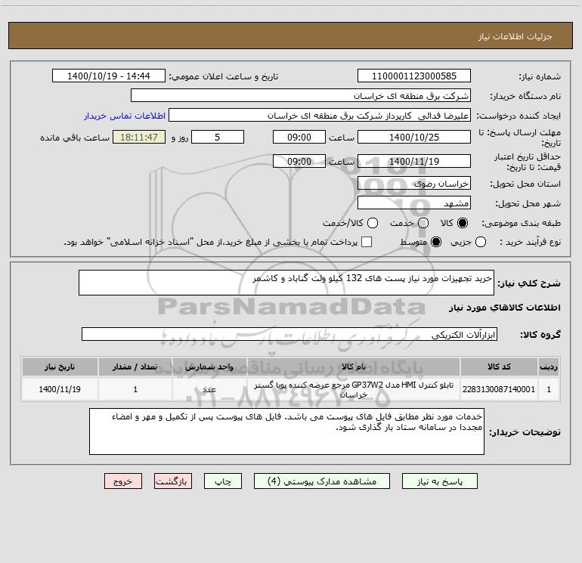Click the buyer notes text area
This screenshot has height=563, width=582.
coord(286,432)
